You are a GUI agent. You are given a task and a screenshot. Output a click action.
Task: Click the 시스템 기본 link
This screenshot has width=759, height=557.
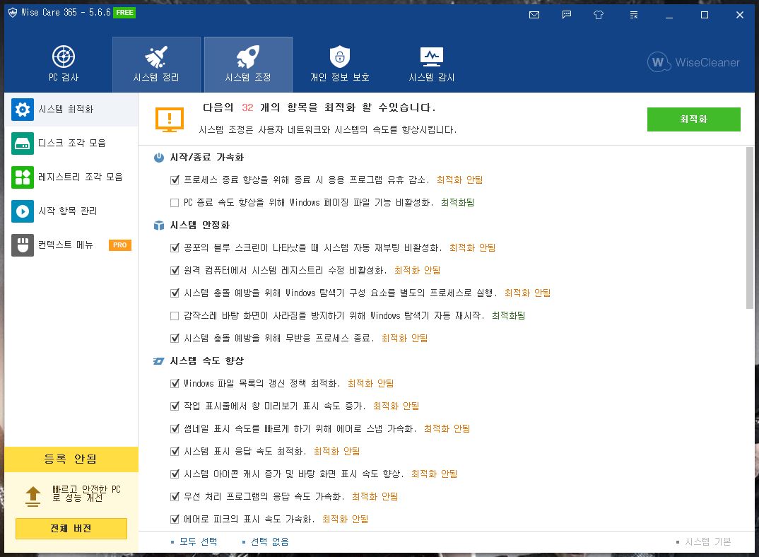pos(707,541)
